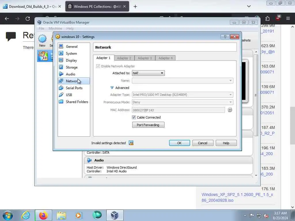
Task: Open the VirtualBox File menu
Action: 41,28
